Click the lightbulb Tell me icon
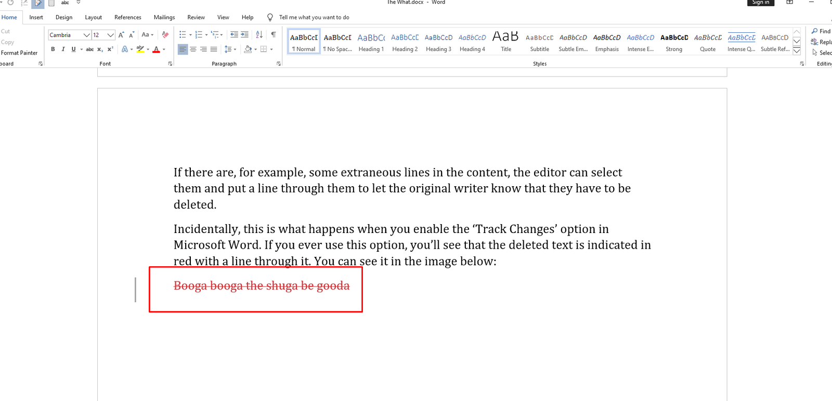The height and width of the screenshot is (401, 832). [x=270, y=17]
